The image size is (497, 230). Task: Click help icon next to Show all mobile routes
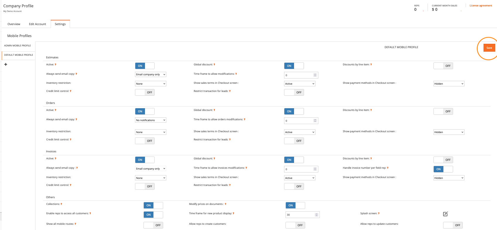click(x=75, y=224)
